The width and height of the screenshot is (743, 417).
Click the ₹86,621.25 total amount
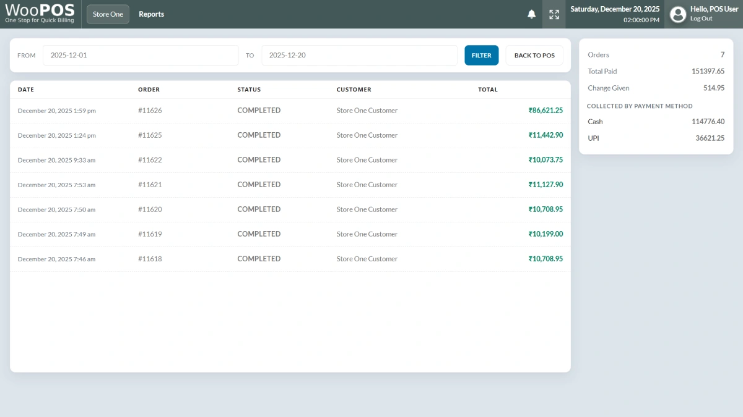pos(545,111)
